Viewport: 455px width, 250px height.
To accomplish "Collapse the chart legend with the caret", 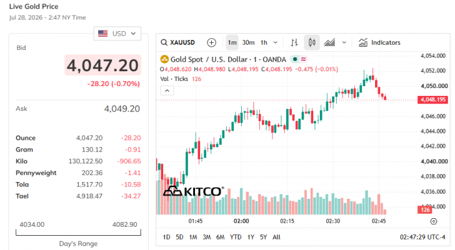I will click(x=167, y=91).
